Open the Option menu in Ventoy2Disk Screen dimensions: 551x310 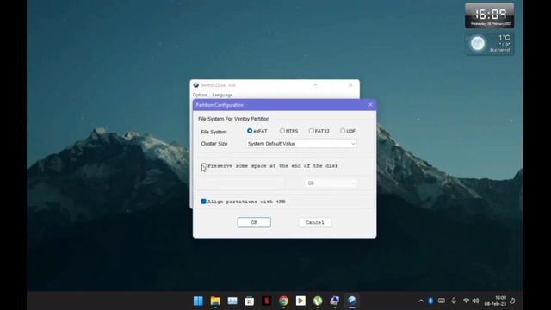pos(200,95)
